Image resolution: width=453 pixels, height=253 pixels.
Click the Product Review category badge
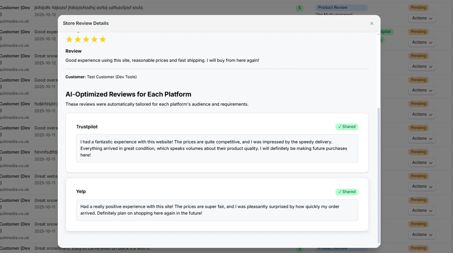(x=341, y=7)
